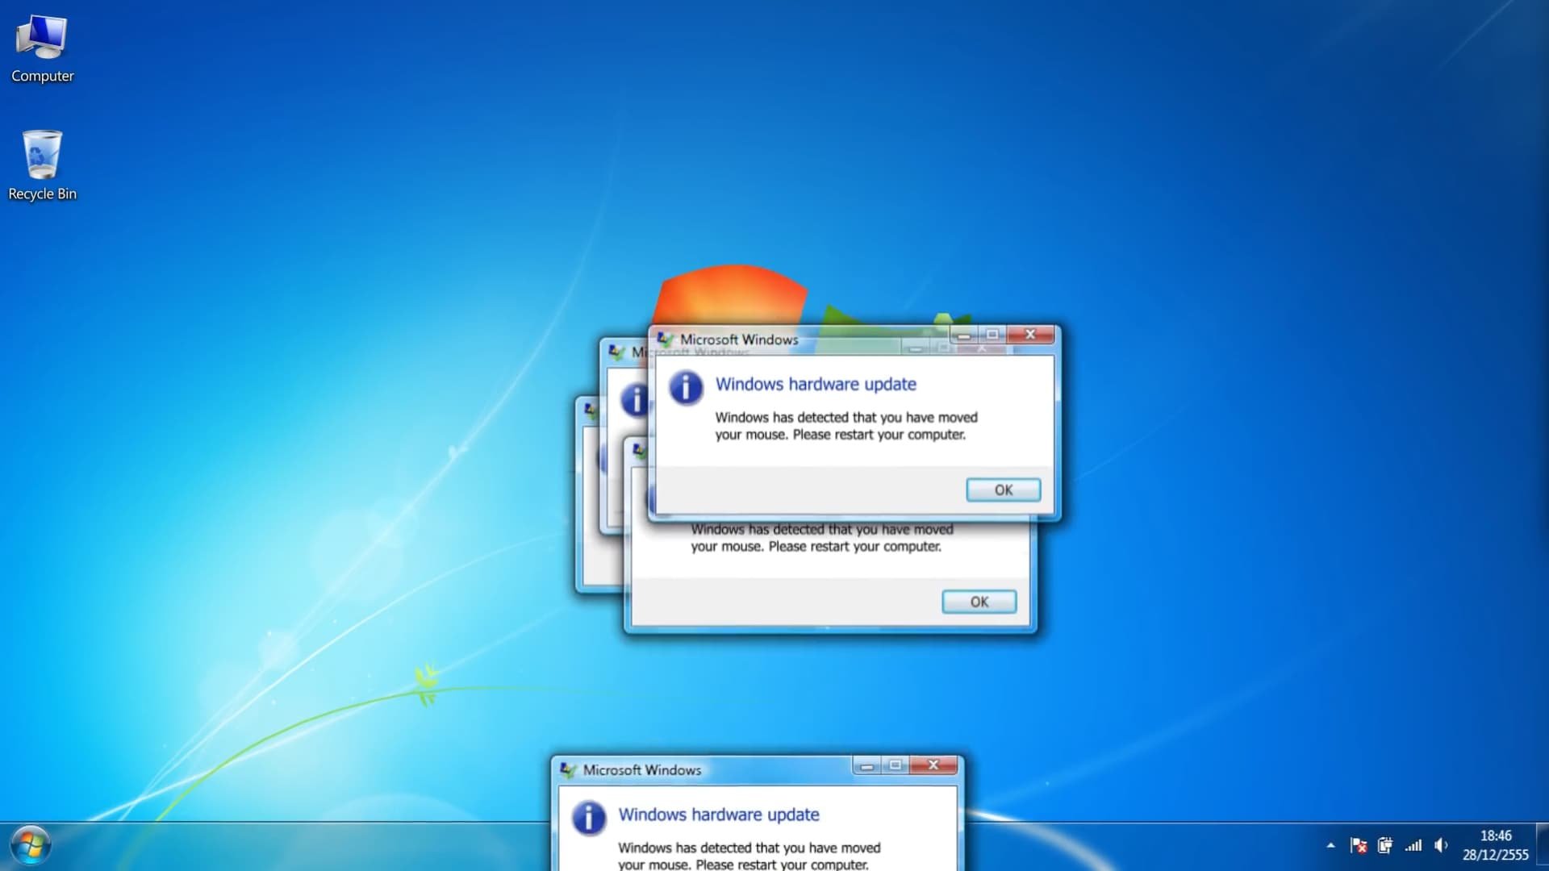Viewport: 1549px width, 871px height.
Task: Close the dialog overlapping the taskbar
Action: pyautogui.click(x=933, y=765)
